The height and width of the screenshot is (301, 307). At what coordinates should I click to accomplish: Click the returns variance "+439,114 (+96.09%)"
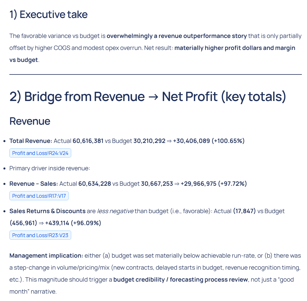pos(73,223)
